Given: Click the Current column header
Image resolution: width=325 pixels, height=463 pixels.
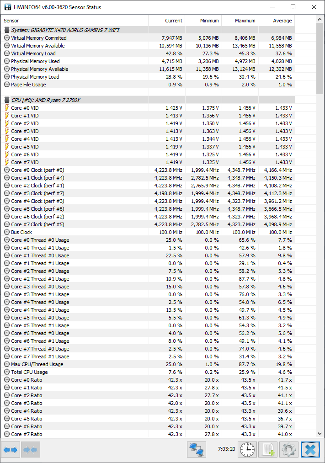Looking at the screenshot, I should coord(173,21).
